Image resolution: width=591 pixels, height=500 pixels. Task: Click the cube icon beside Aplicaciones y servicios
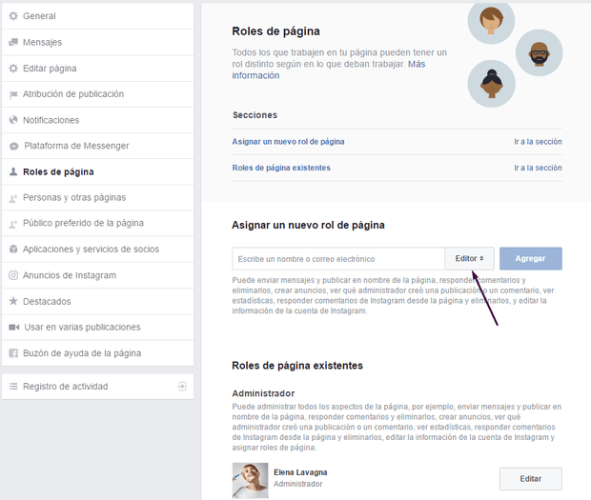pos(13,249)
